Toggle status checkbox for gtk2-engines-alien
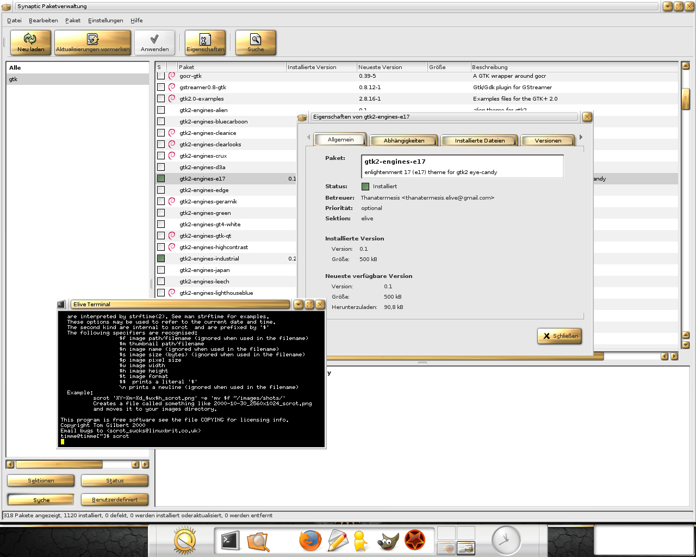Screen dimensions: 696x557 pos(161,110)
